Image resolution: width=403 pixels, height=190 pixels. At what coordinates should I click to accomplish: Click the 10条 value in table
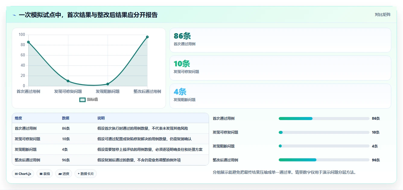(66, 139)
